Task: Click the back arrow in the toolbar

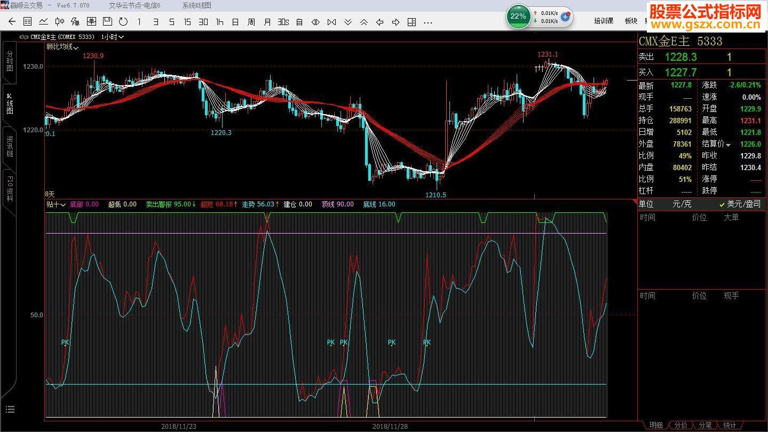Action: pos(12,22)
